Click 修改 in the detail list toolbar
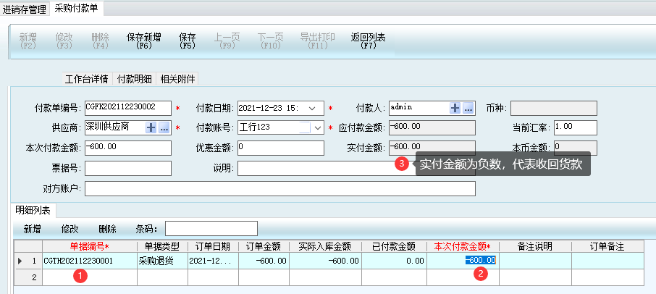The image size is (656, 294). click(70, 229)
